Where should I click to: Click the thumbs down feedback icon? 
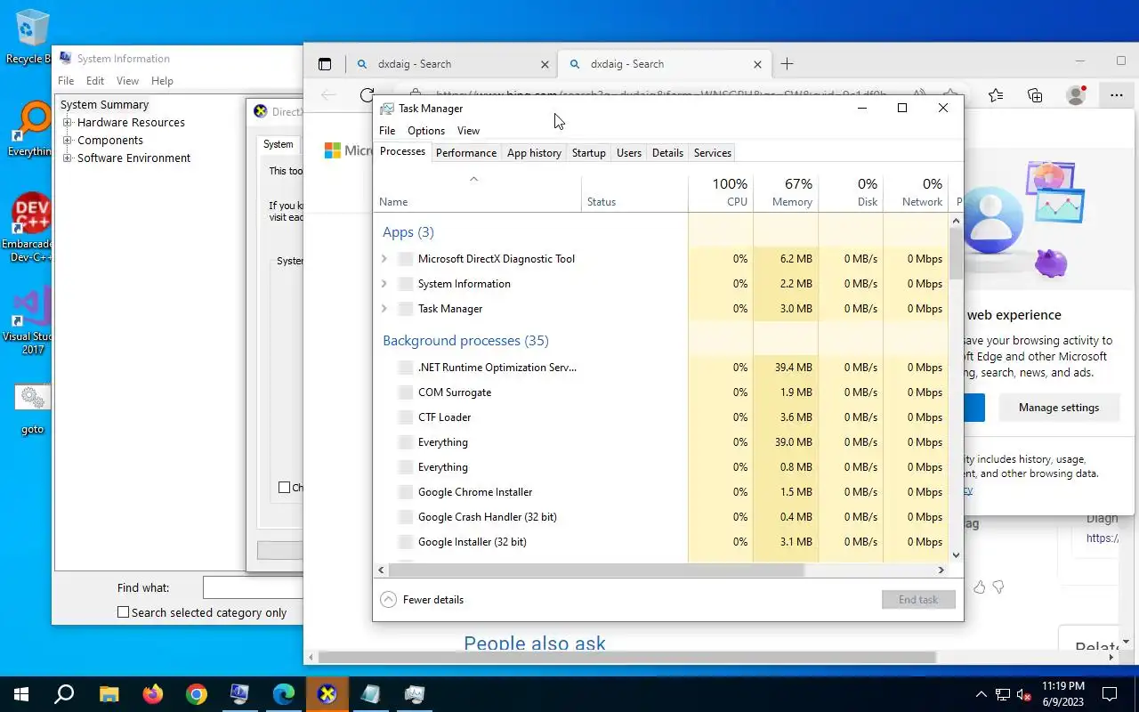click(x=998, y=587)
